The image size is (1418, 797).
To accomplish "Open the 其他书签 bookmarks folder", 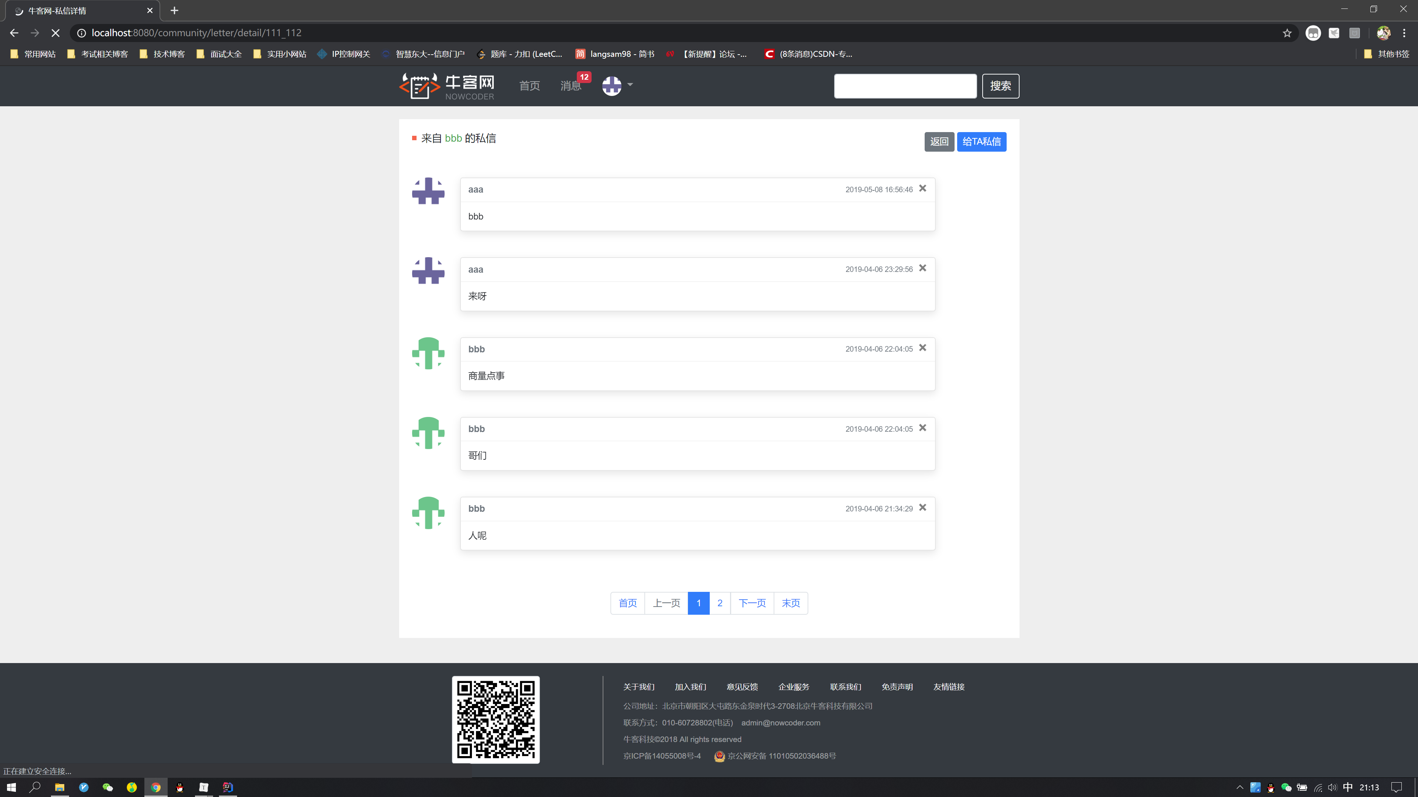I will click(1387, 54).
